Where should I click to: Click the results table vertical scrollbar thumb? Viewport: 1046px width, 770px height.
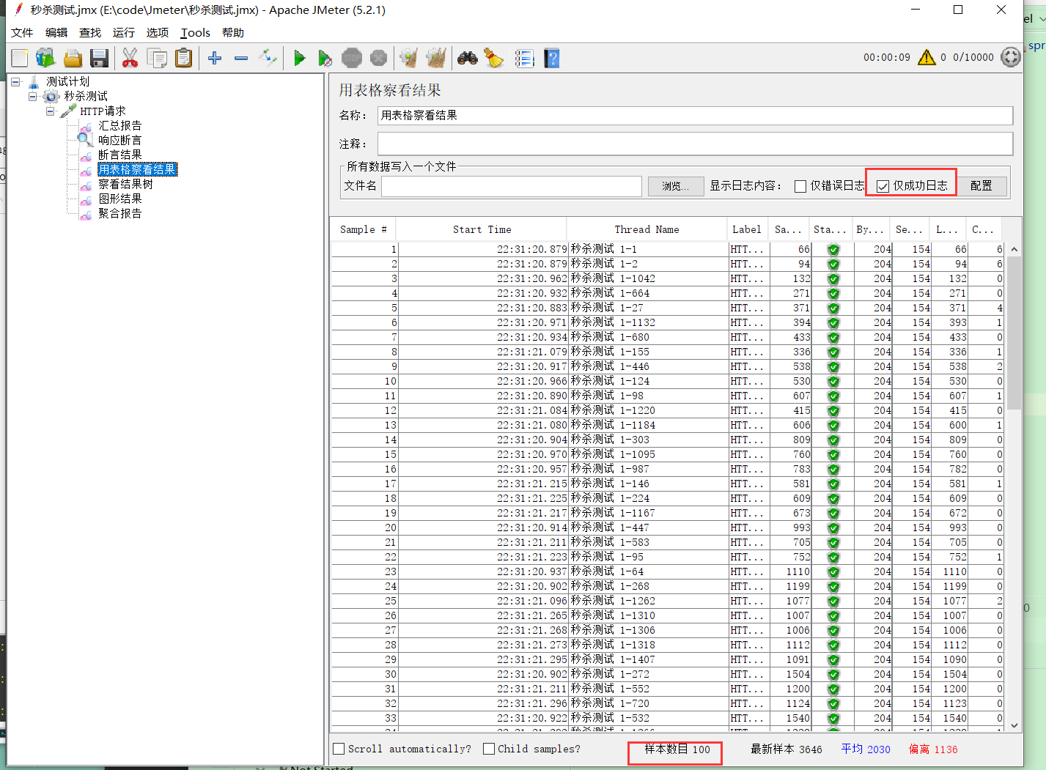[1014, 333]
